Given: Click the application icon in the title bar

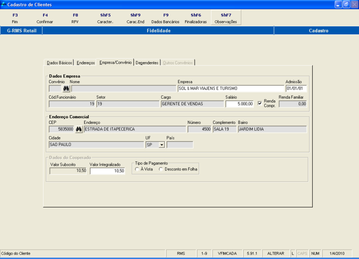Looking at the screenshot, I should [x=3, y=4].
